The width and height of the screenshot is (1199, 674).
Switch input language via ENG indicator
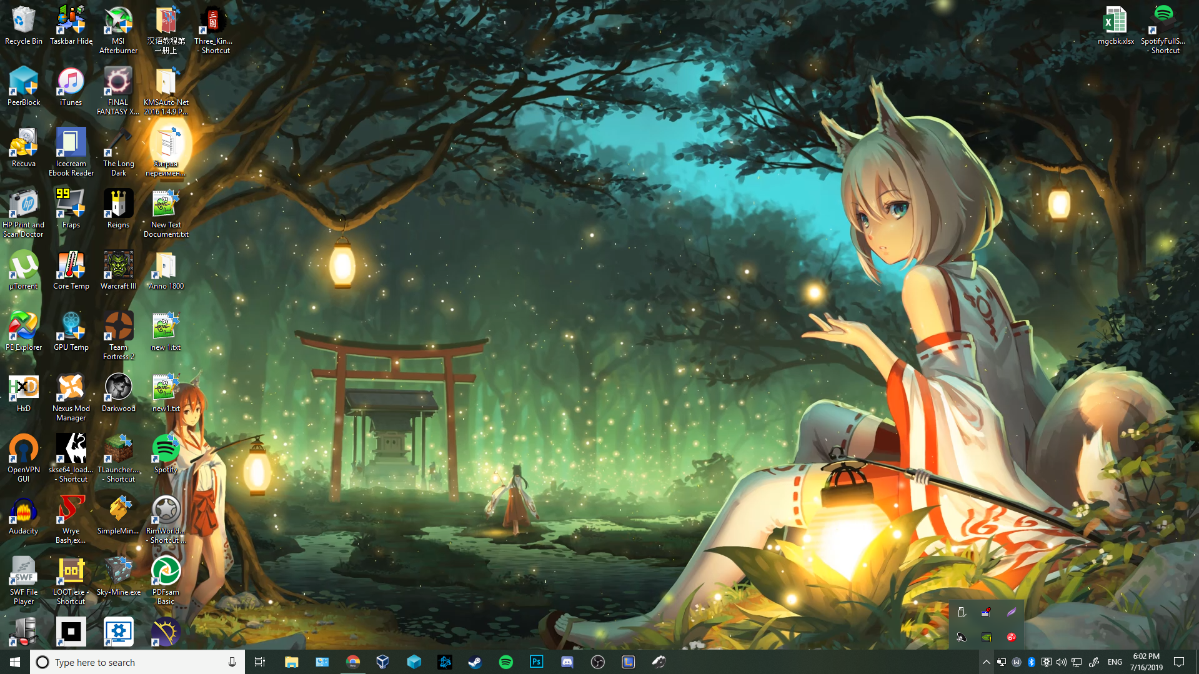click(x=1115, y=662)
